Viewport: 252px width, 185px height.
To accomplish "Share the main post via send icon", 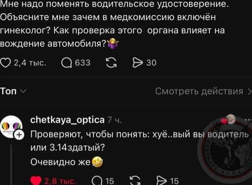I will (138, 63).
